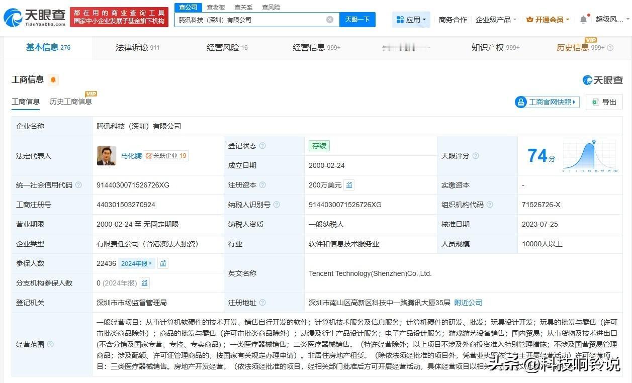Click the 附近公司 nearby companies link
Image resolution: width=632 pixels, height=383 pixels.
(468, 303)
